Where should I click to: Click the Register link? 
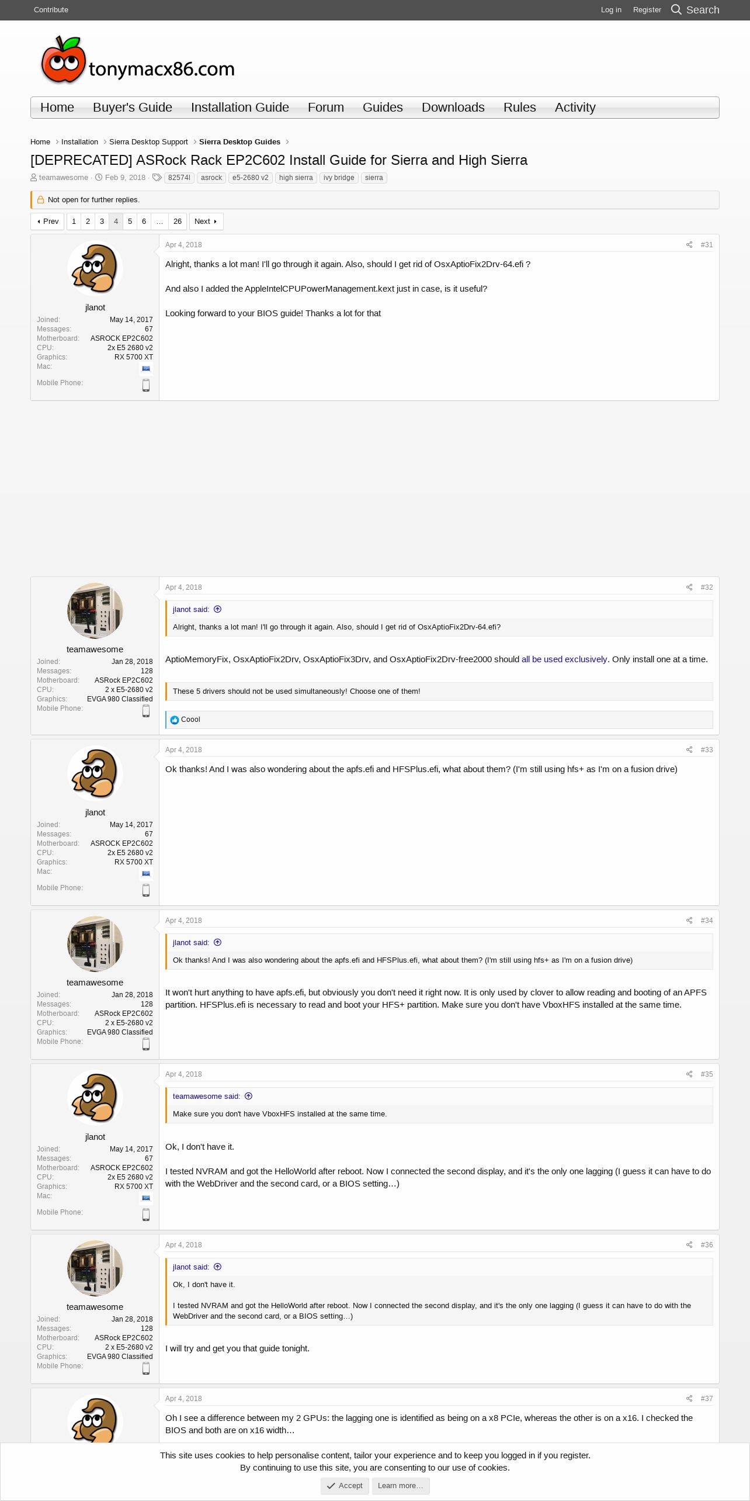coord(647,10)
